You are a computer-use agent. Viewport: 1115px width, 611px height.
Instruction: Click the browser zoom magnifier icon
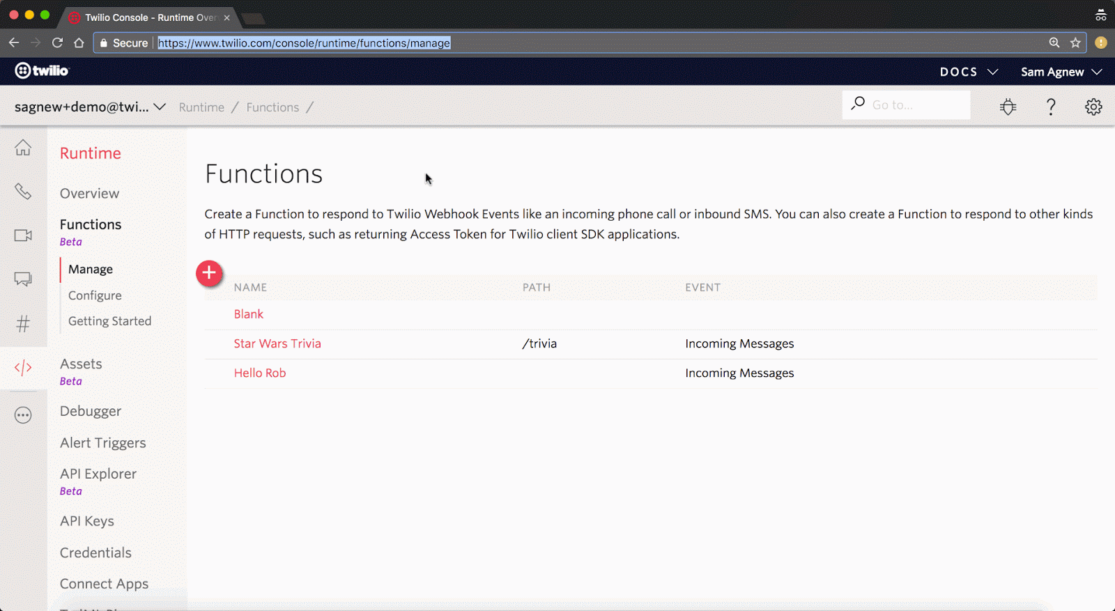tap(1054, 42)
